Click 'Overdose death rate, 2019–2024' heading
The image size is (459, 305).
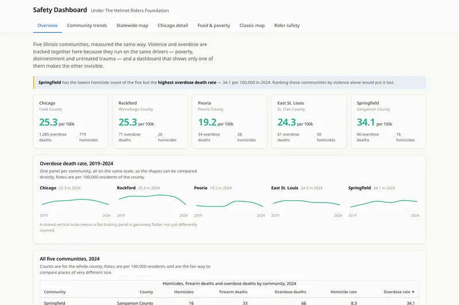pos(76,164)
